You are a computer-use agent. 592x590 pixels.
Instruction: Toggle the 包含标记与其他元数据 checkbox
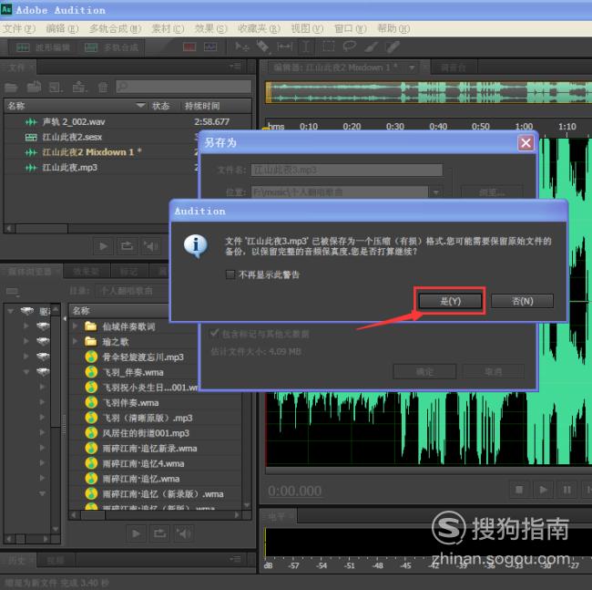click(x=214, y=333)
